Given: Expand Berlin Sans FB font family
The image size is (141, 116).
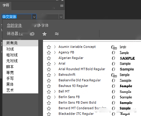Looking at the screenshot, I should click(x=55, y=97).
